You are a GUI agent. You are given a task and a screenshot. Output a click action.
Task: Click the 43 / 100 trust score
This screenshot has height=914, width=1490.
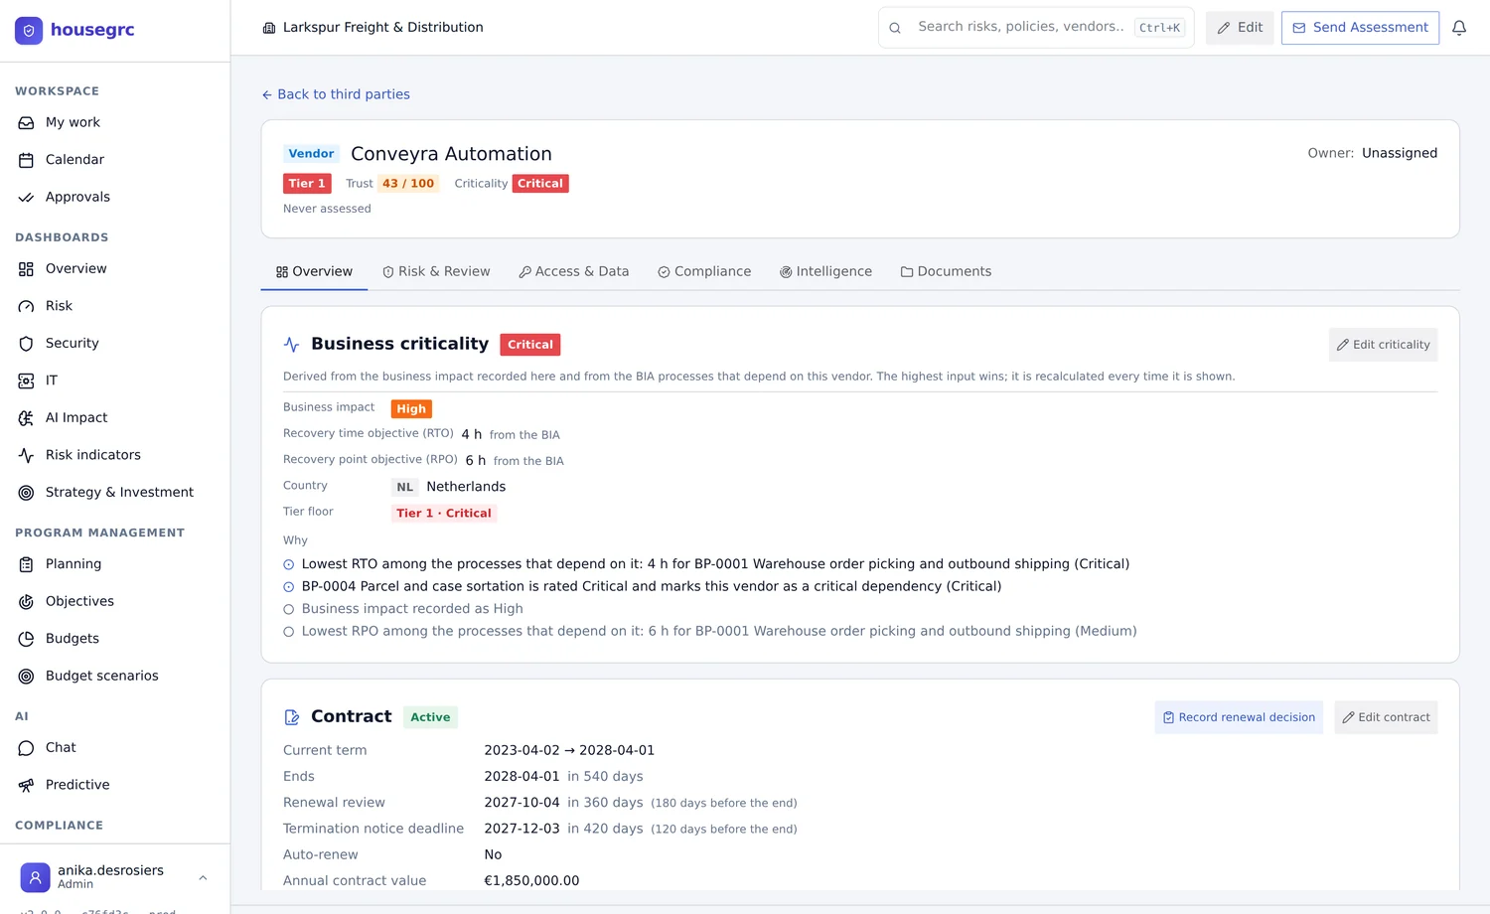408,184
